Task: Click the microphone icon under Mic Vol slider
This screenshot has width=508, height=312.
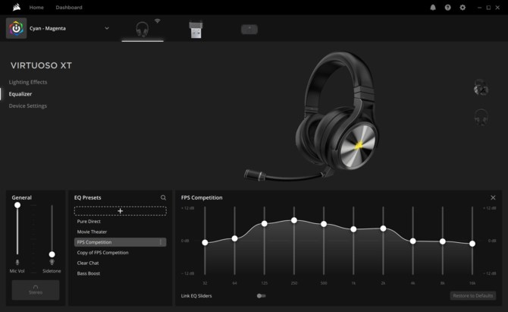Action: [17, 262]
